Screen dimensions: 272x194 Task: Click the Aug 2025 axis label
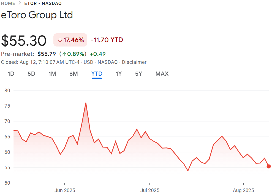[x=243, y=190]
